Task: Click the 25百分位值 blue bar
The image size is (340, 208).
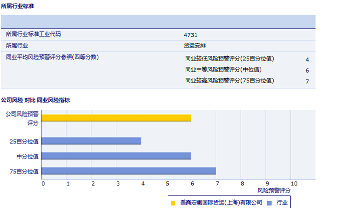Action: pyautogui.click(x=91, y=141)
